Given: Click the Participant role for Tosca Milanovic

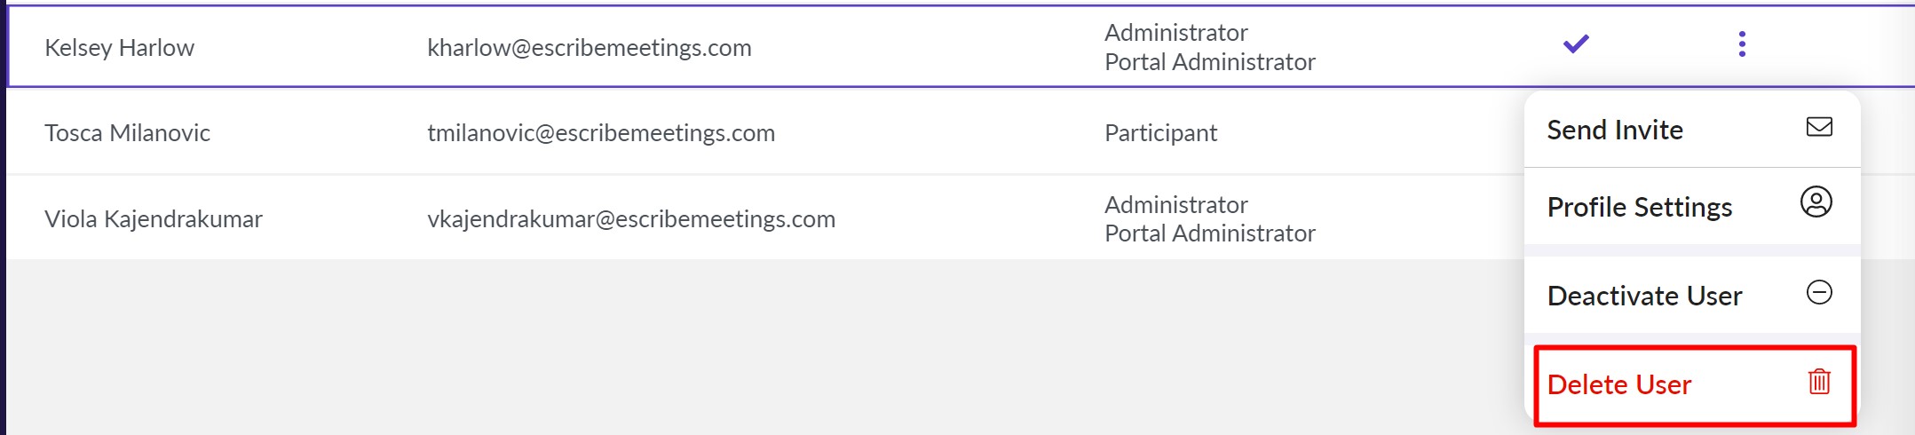Looking at the screenshot, I should tap(1160, 133).
